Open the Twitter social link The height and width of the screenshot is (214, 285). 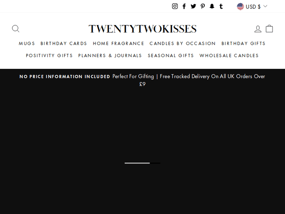click(193, 6)
